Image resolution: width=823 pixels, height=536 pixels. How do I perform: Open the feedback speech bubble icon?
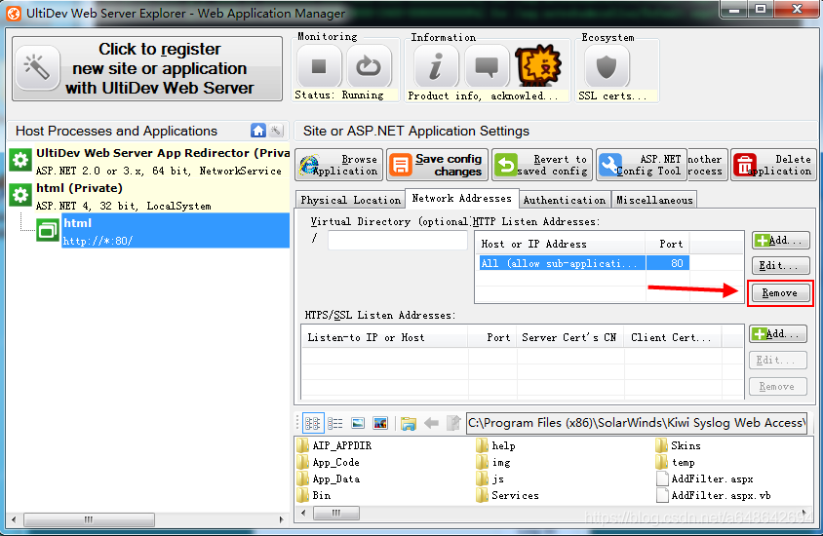point(487,66)
